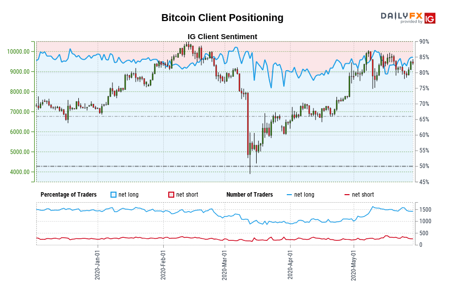Click the 0 traders axis label
The height and width of the screenshot is (301, 452).
click(x=421, y=245)
